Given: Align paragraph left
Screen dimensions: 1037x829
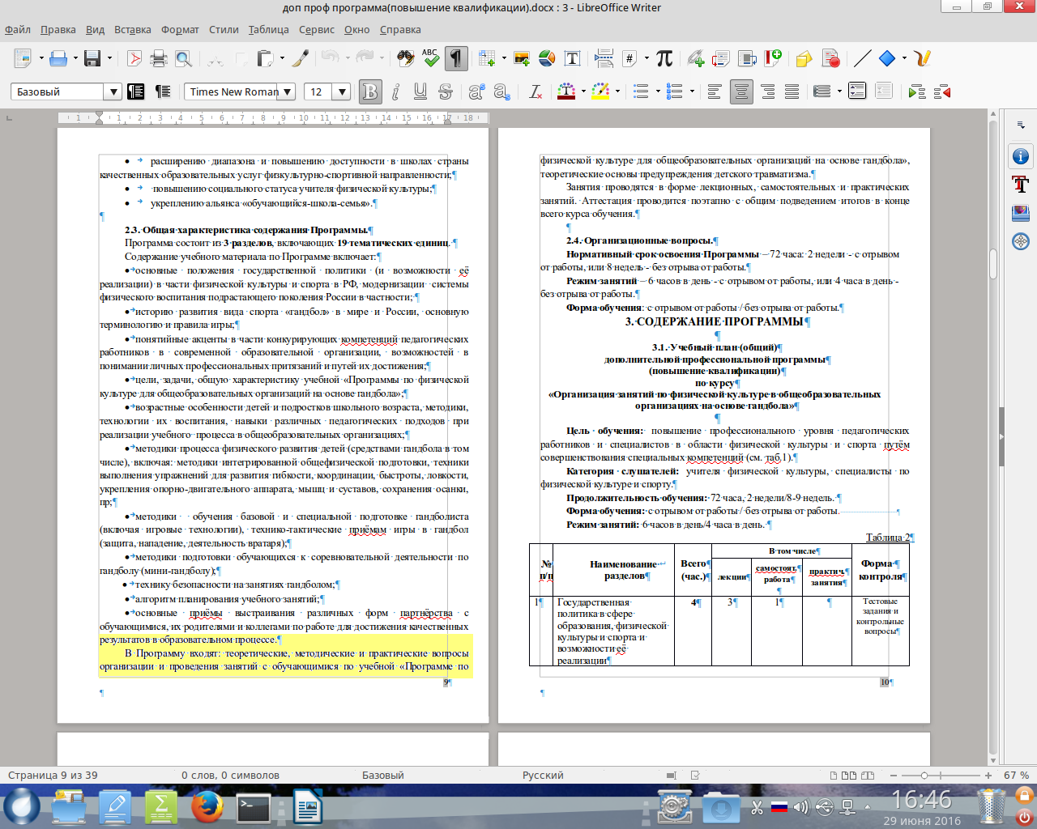Looking at the screenshot, I should (714, 91).
